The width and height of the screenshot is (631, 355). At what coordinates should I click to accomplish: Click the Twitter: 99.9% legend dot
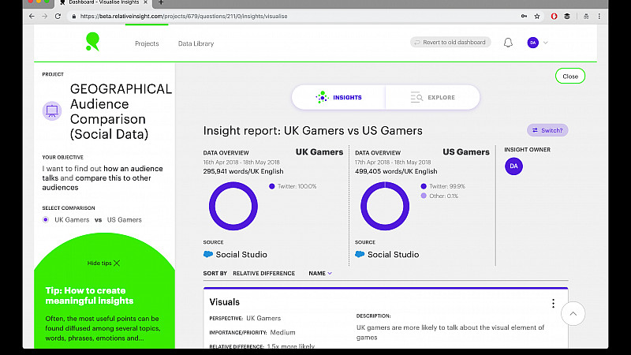[424, 186]
